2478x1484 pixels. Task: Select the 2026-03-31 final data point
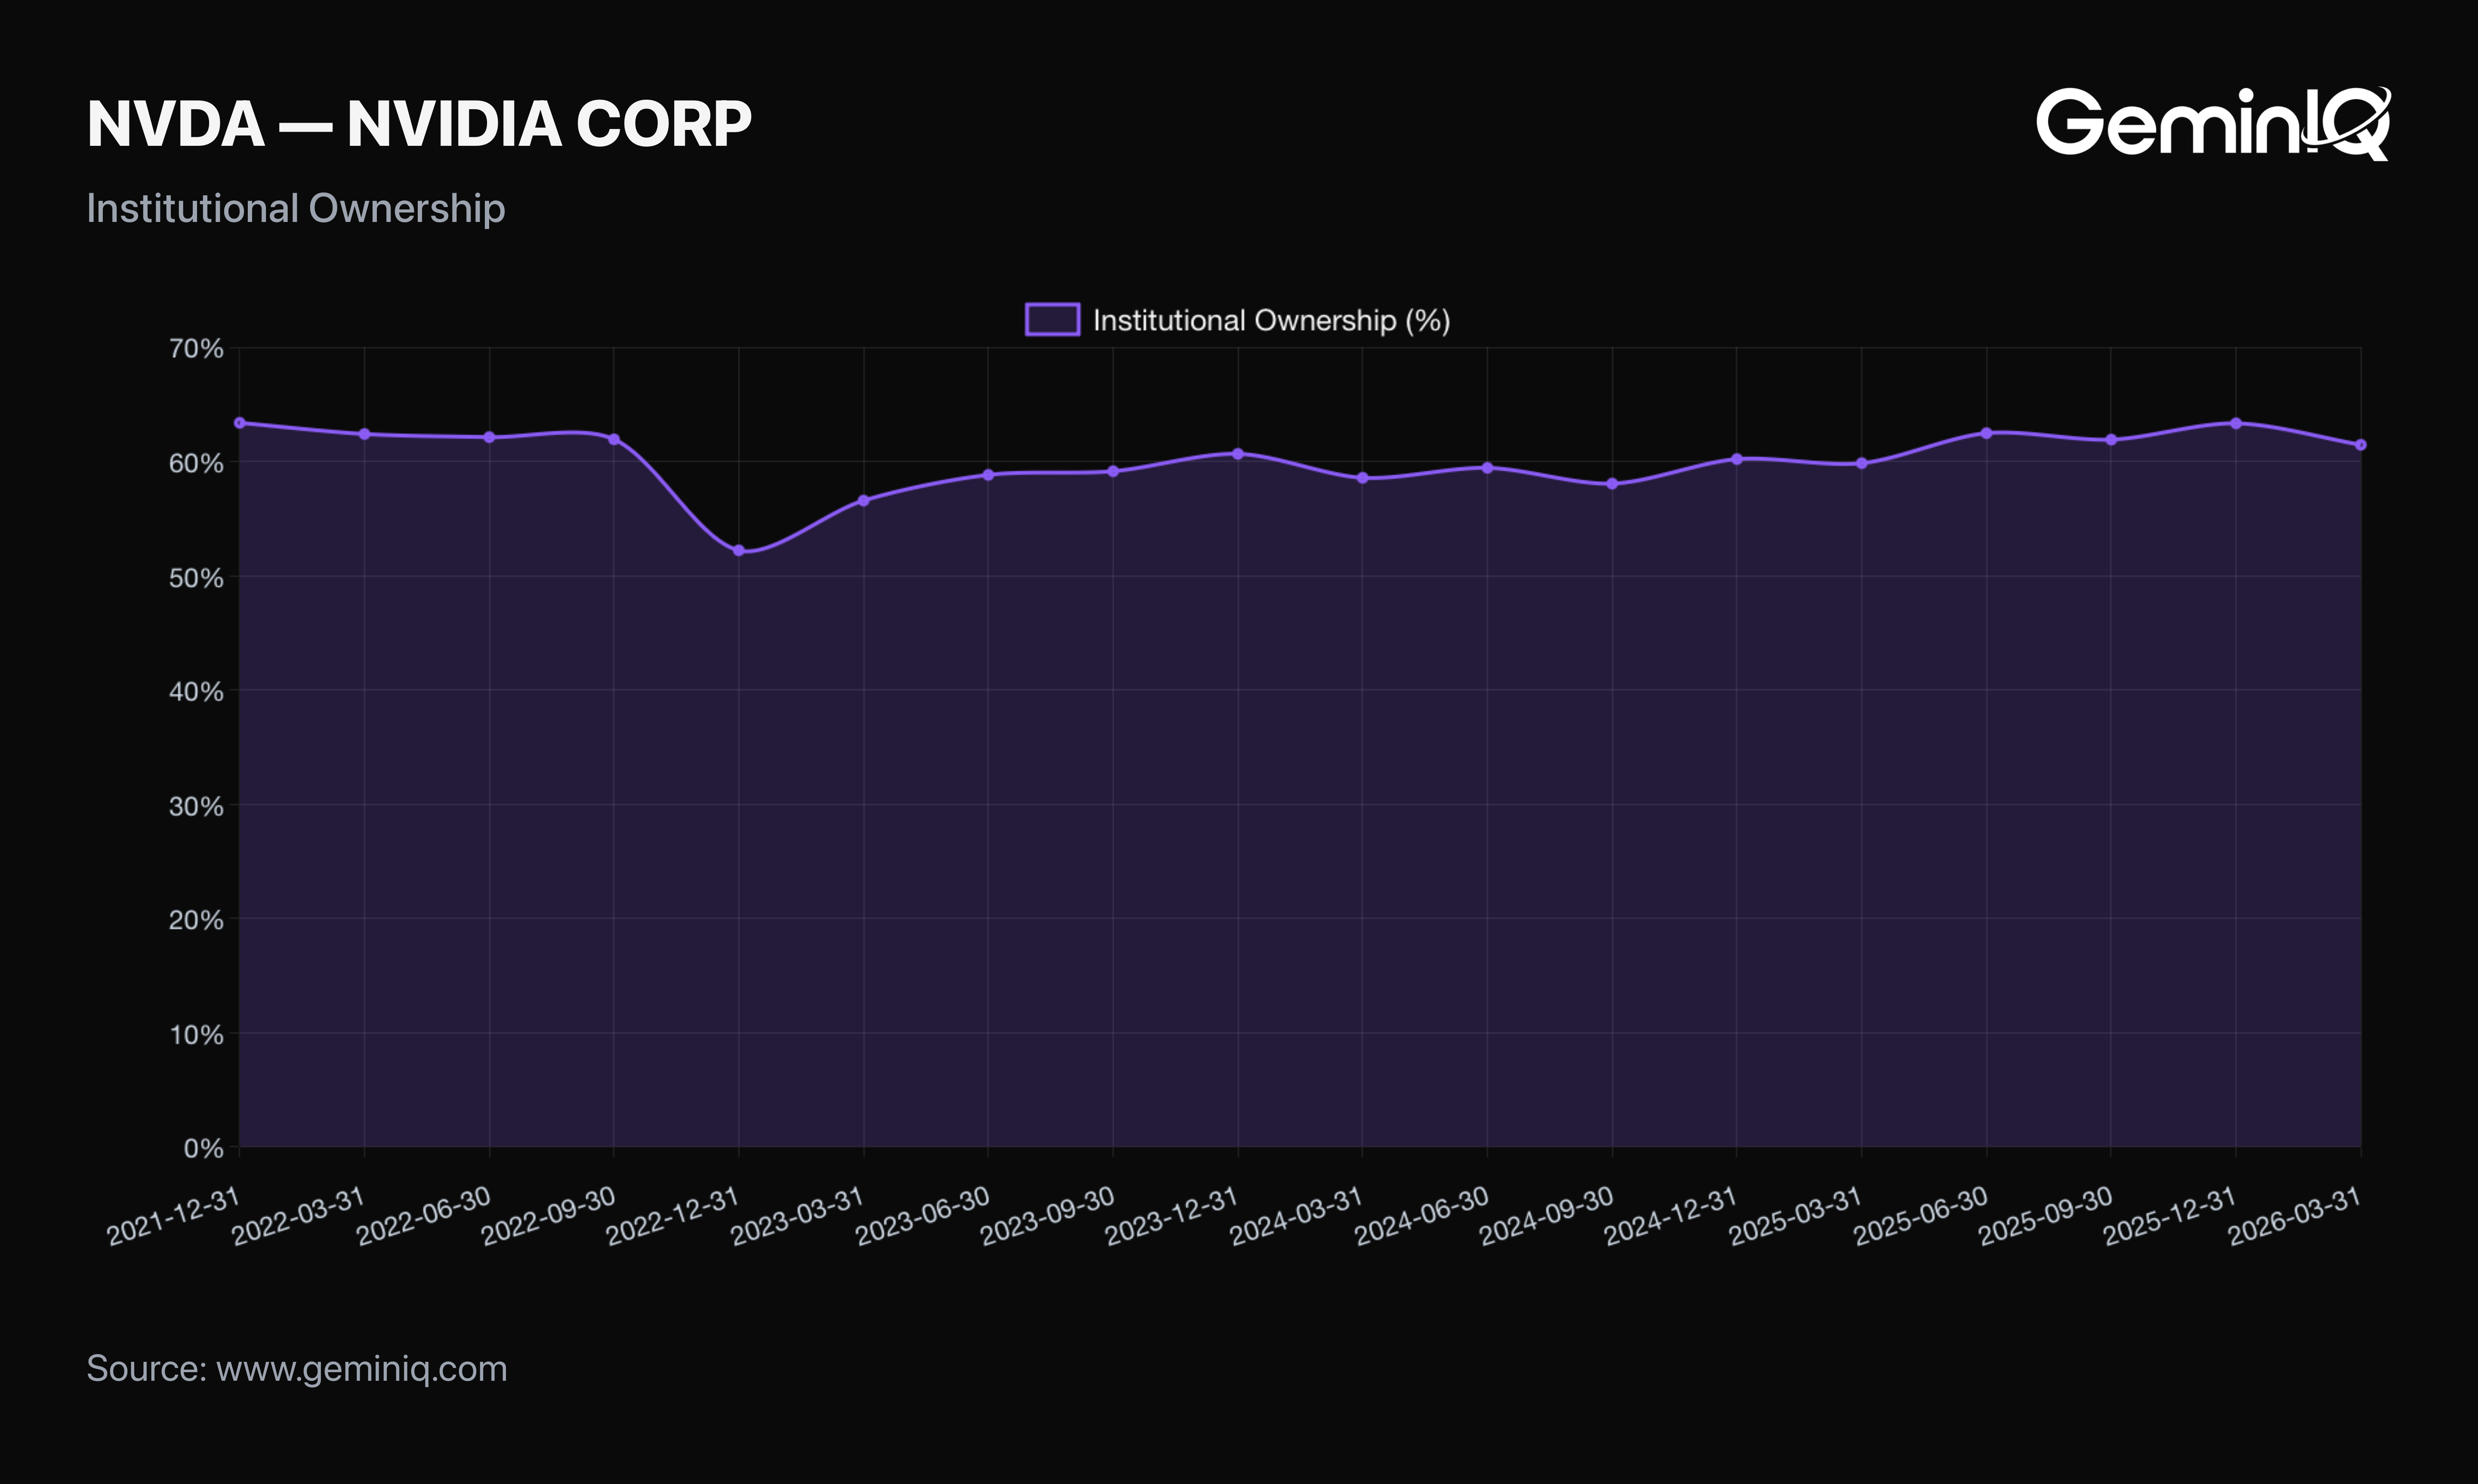tap(2361, 445)
